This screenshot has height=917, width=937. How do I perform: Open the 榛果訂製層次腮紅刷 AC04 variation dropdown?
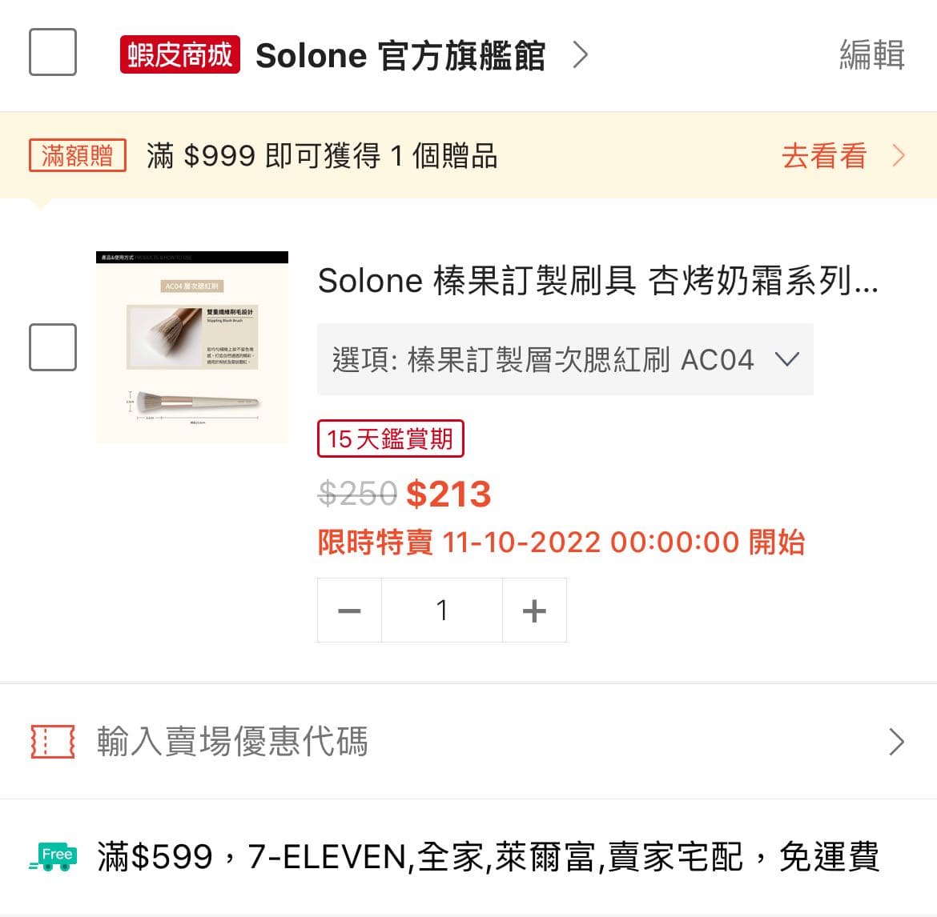click(x=565, y=360)
